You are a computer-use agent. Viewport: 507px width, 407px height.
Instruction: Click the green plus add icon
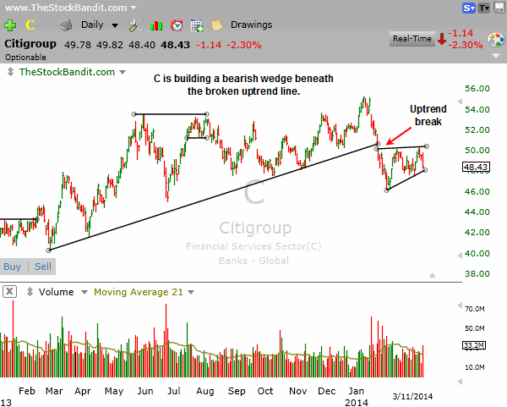tap(9, 25)
